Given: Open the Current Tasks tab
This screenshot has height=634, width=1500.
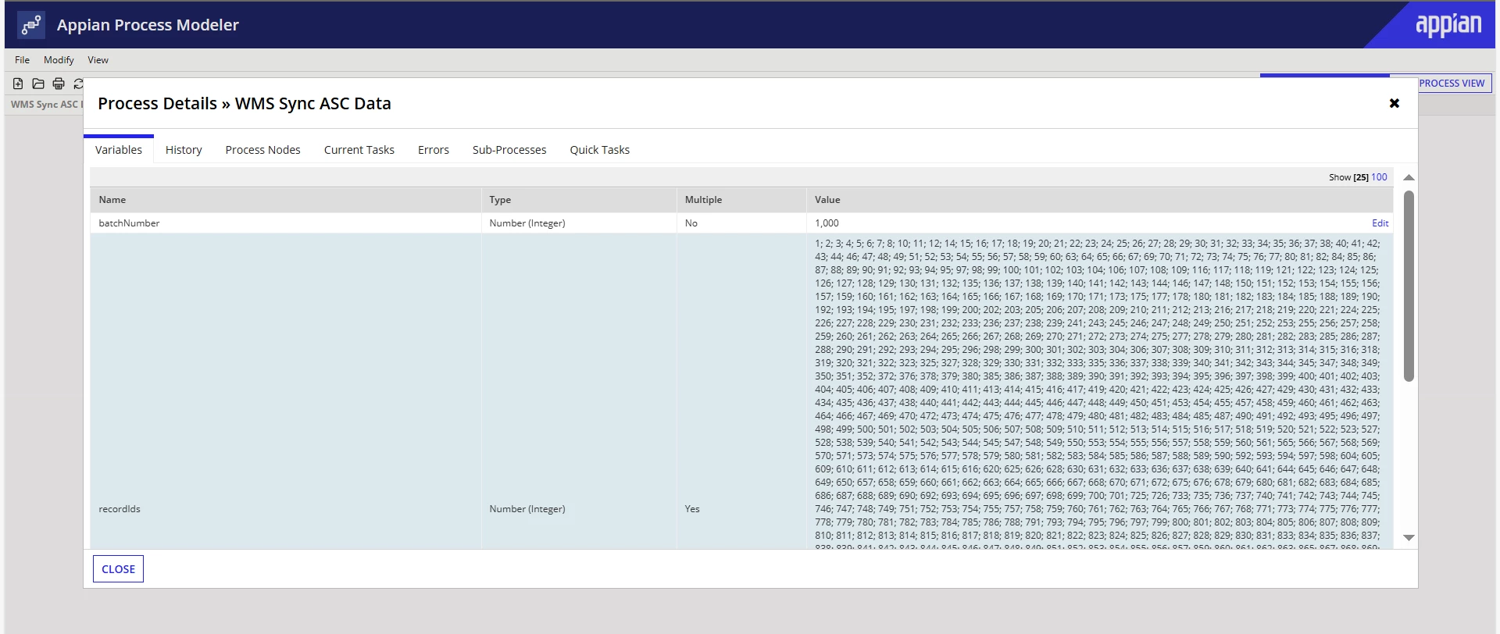Looking at the screenshot, I should point(359,150).
